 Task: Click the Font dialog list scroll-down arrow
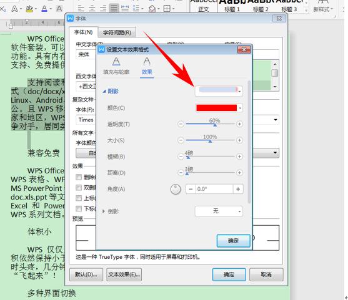point(275,87)
